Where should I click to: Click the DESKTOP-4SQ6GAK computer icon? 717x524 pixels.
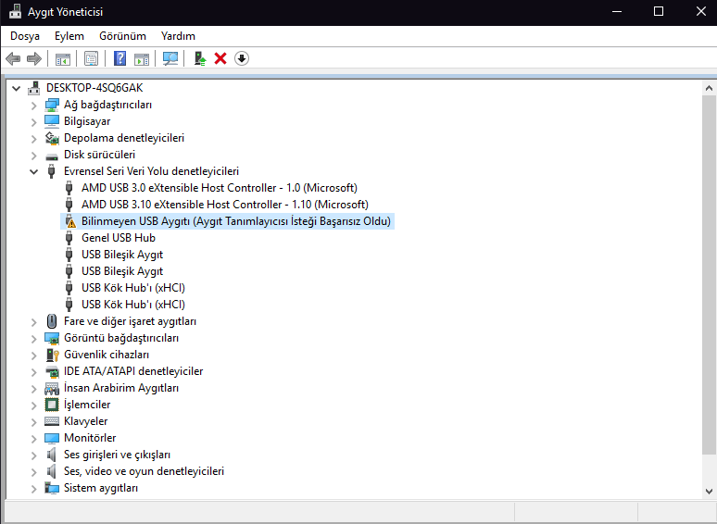34,88
